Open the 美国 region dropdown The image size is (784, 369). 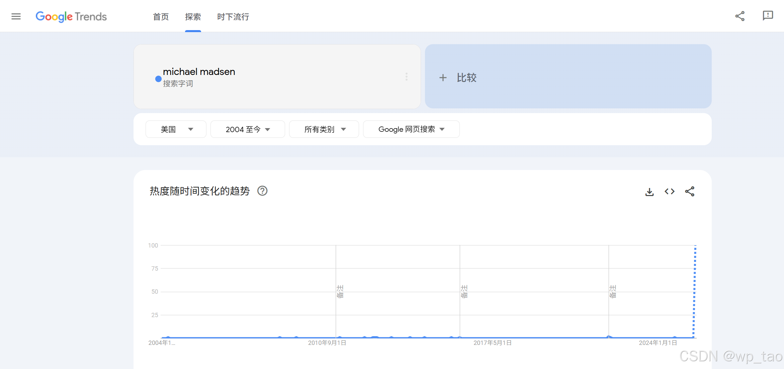pos(176,129)
